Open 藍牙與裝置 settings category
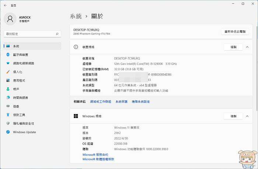 pyautogui.click(x=32, y=55)
